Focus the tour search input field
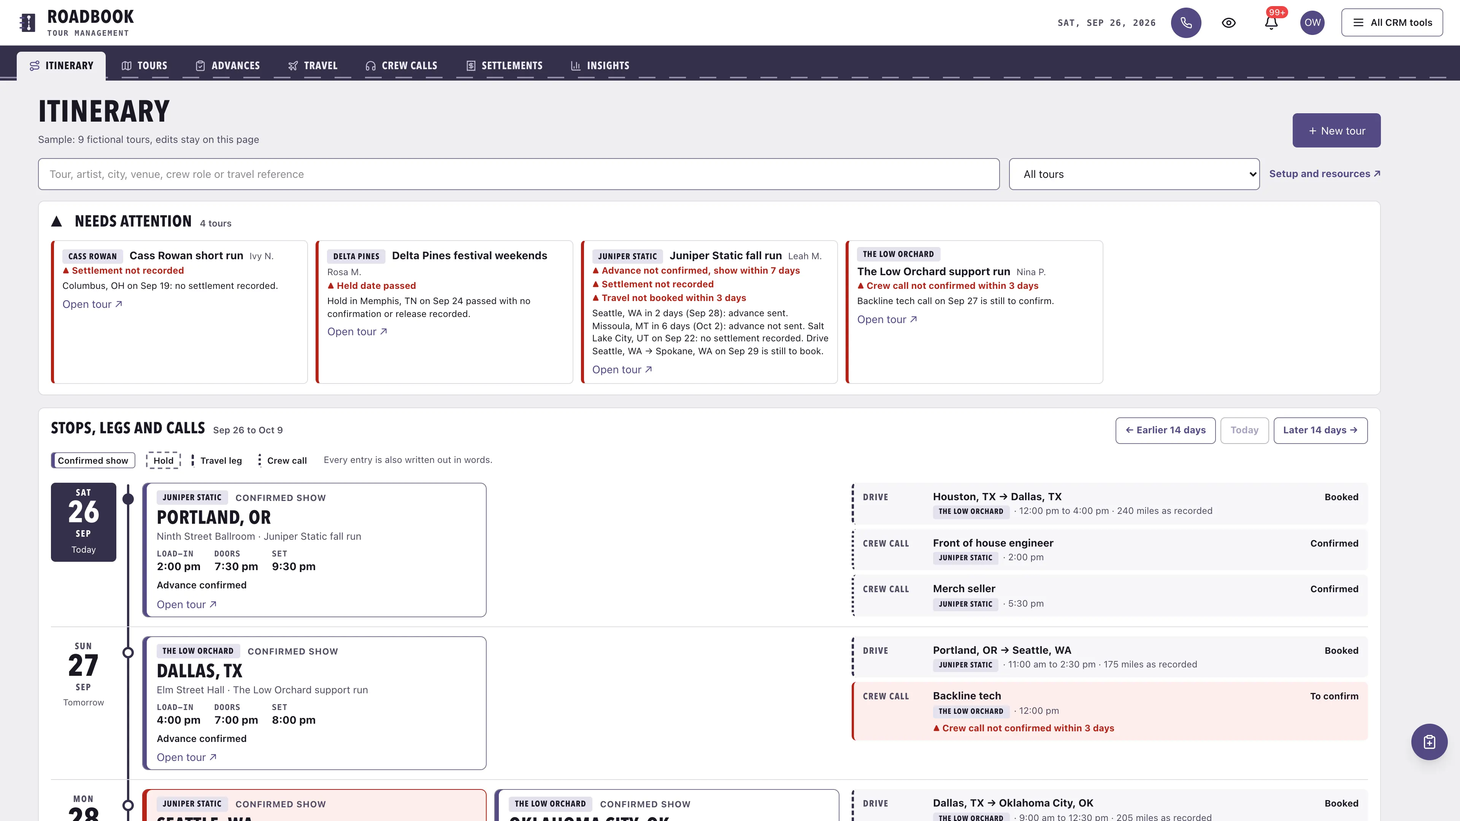Screen dimensions: 1460x821 point(519,174)
